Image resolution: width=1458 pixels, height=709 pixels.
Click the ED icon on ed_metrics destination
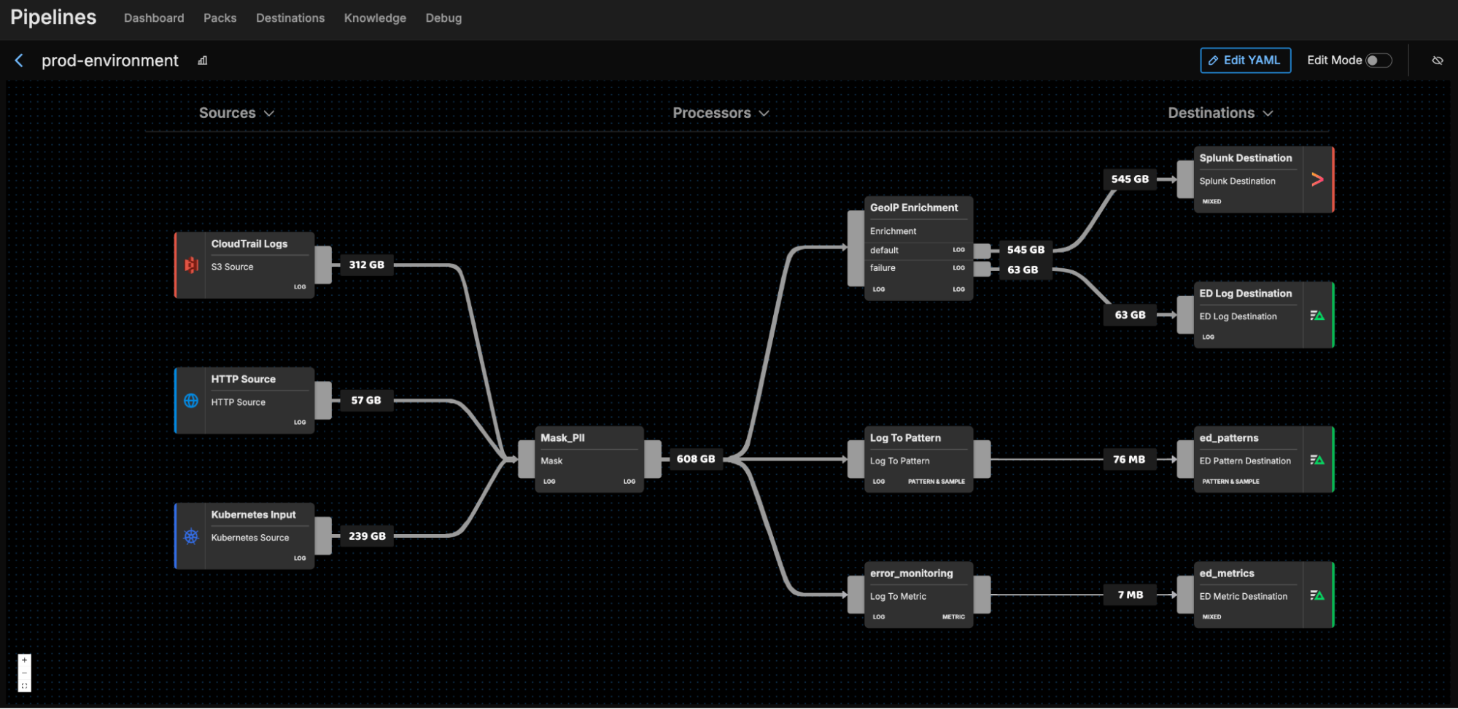coord(1317,595)
